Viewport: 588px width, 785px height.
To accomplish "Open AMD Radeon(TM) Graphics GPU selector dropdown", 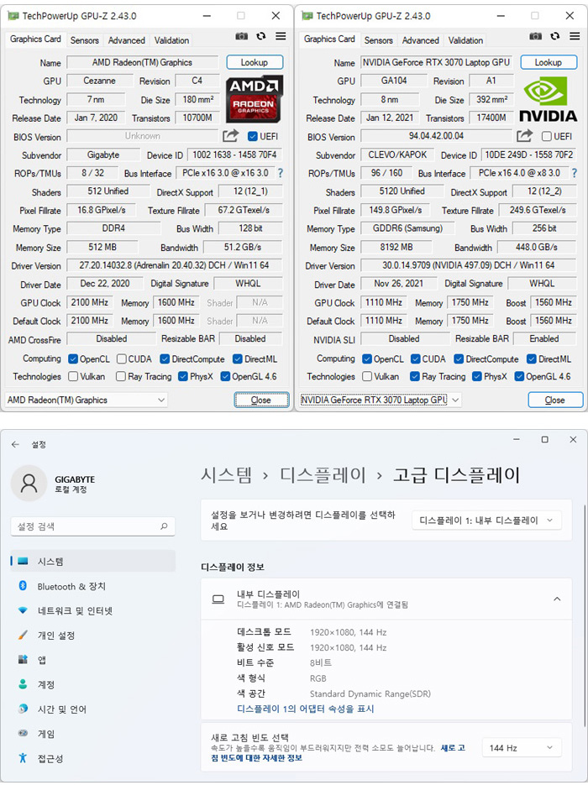I will pyautogui.click(x=87, y=400).
